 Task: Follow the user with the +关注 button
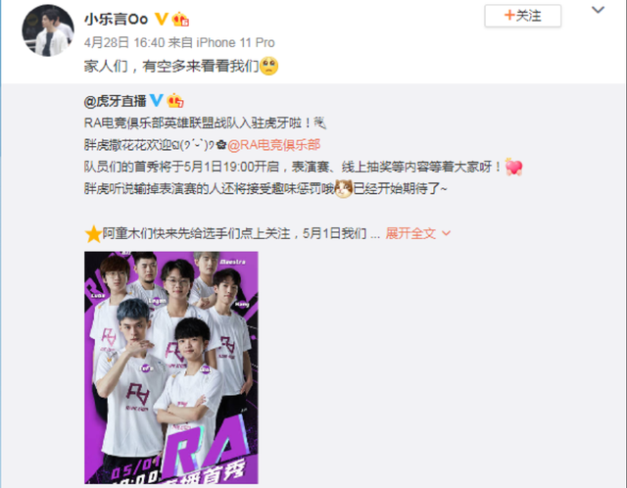point(522,16)
